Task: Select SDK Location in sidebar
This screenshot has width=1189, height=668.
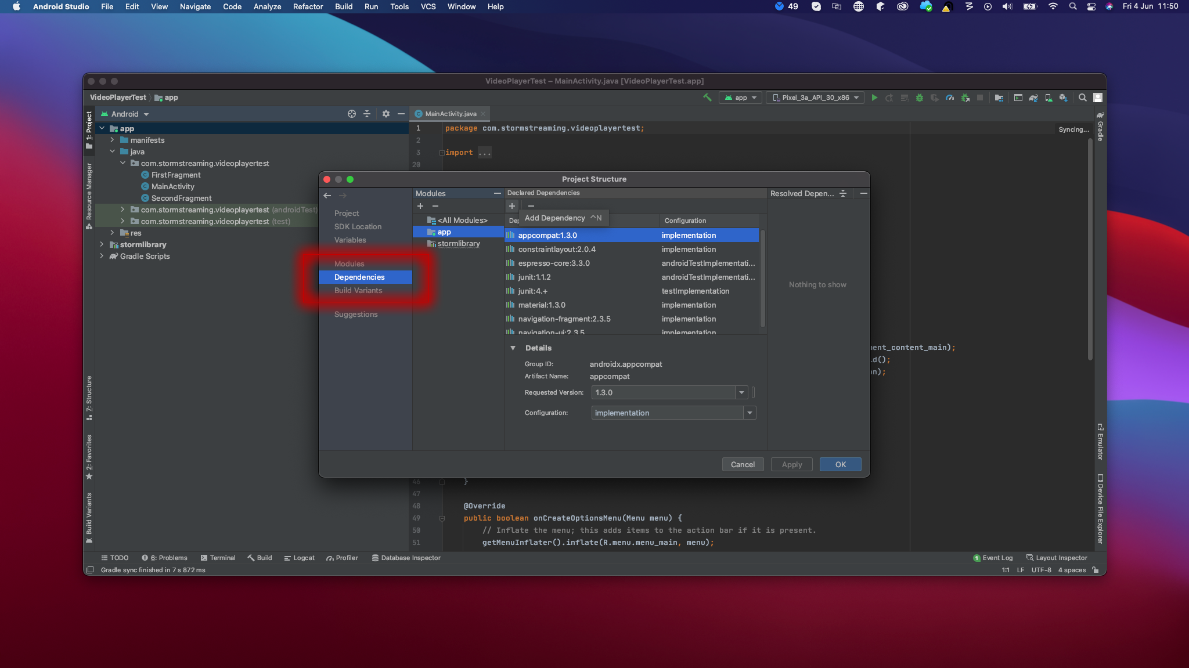Action: pyautogui.click(x=358, y=226)
